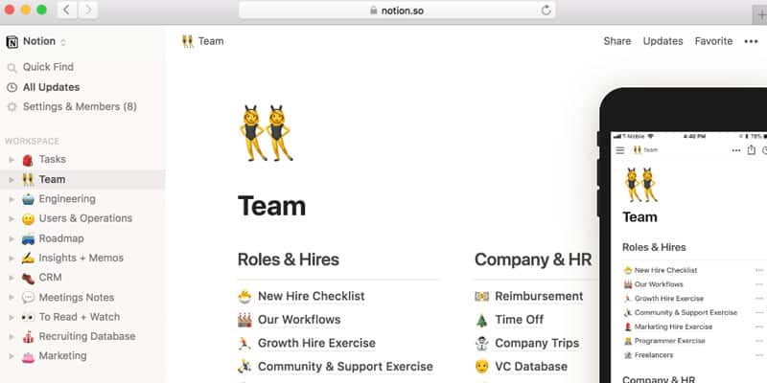Expand the Roadmap disclosure triangle

tap(12, 238)
